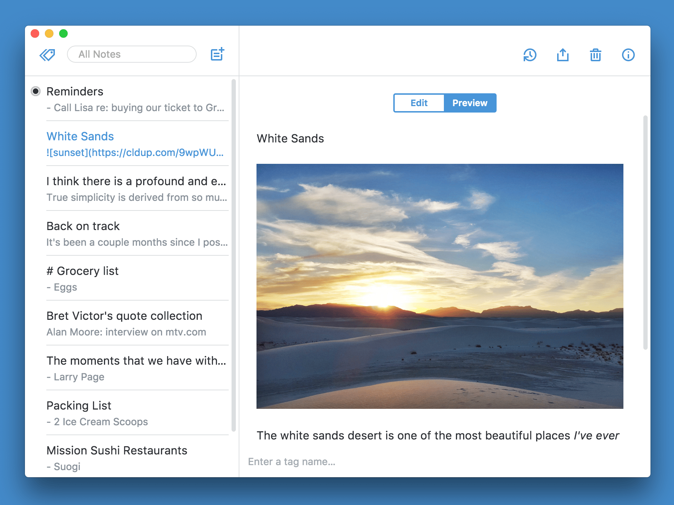Show note info panel
The height and width of the screenshot is (505, 674).
[x=628, y=55]
